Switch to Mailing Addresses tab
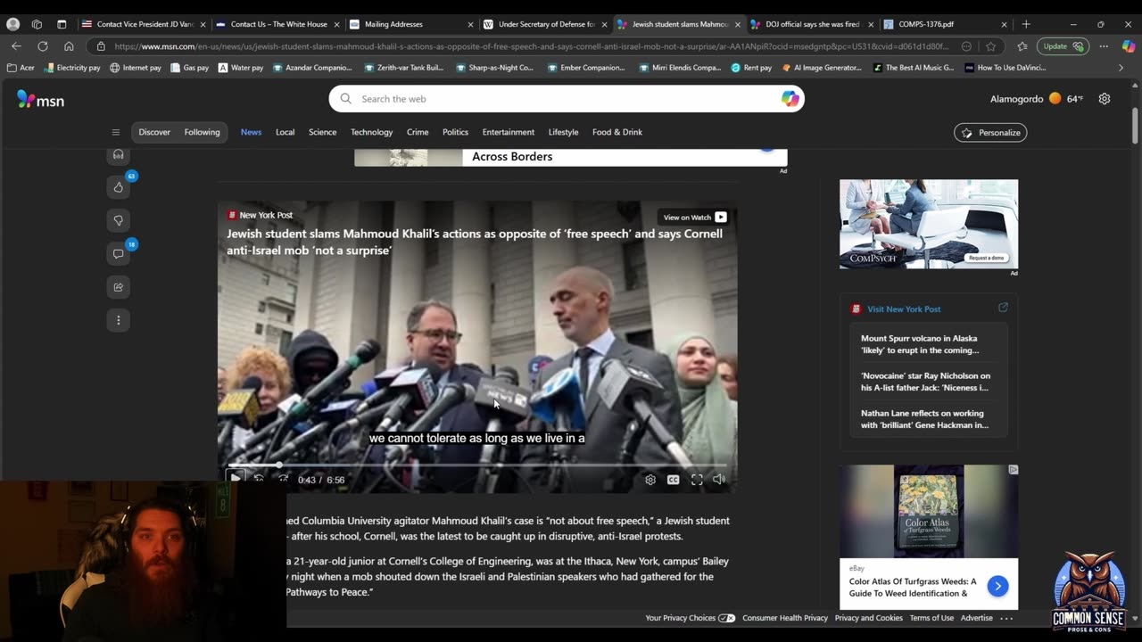 [x=411, y=24]
